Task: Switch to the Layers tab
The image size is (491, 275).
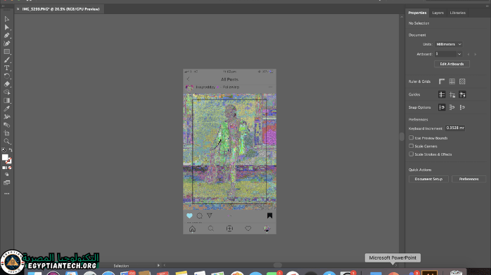Action: [x=438, y=13]
